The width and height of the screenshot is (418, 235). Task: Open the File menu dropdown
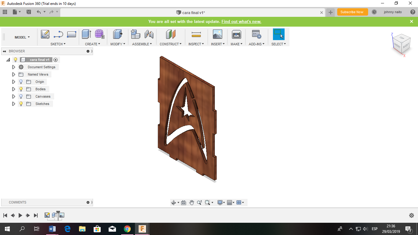point(17,12)
